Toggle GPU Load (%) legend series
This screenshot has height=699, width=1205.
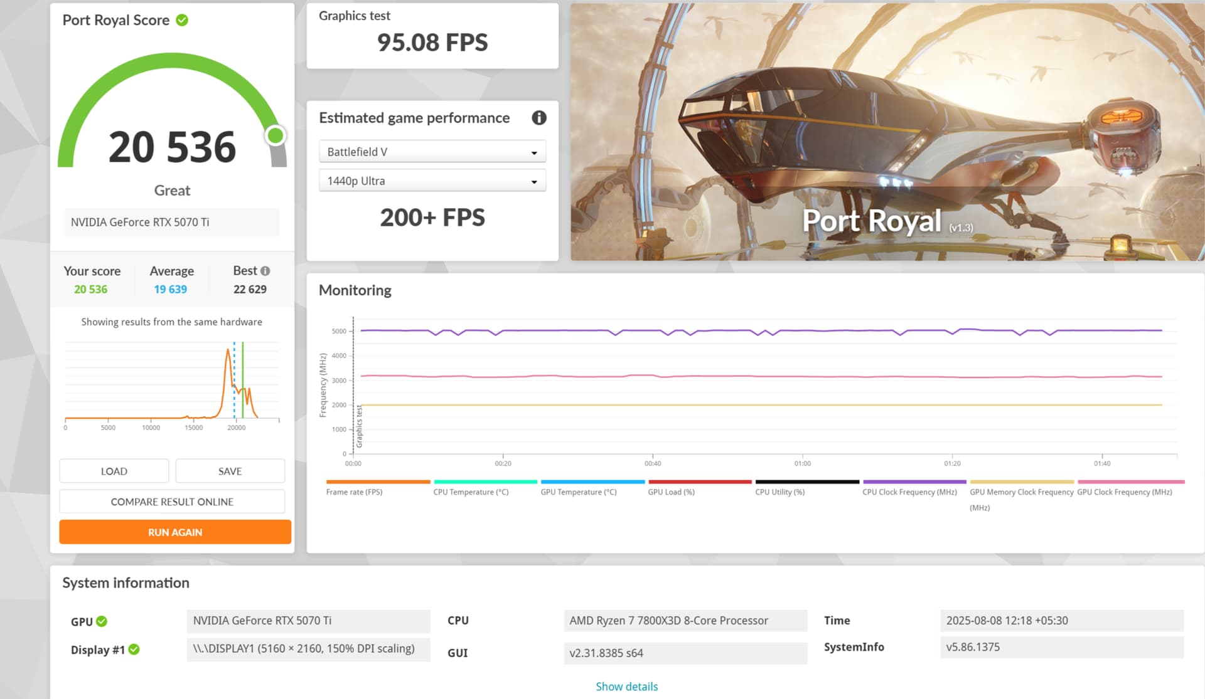click(x=671, y=492)
